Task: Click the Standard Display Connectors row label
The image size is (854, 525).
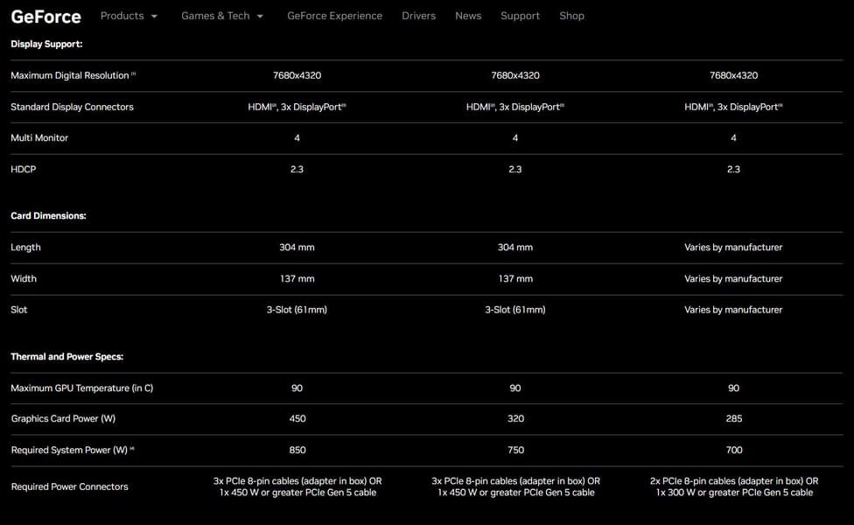Action: (72, 107)
